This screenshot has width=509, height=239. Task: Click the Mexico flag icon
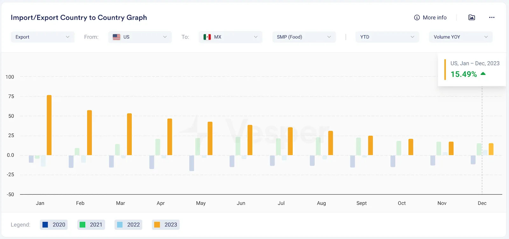(207, 37)
